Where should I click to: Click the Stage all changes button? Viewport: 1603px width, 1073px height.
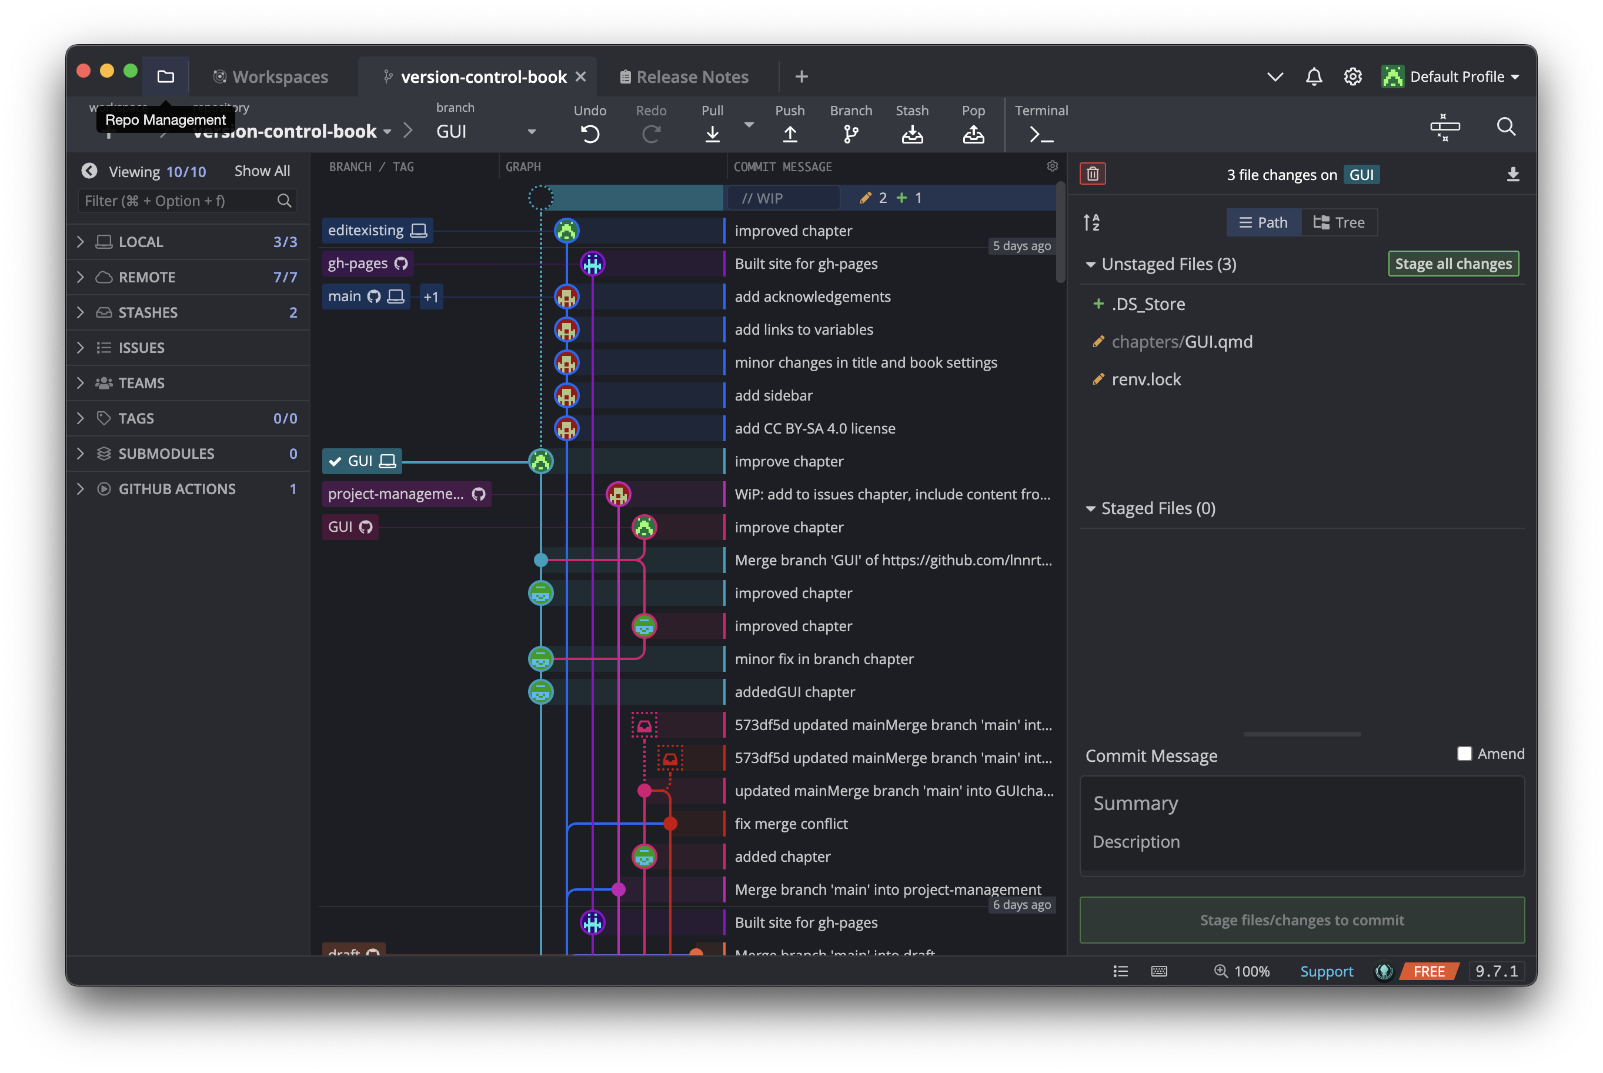point(1452,264)
